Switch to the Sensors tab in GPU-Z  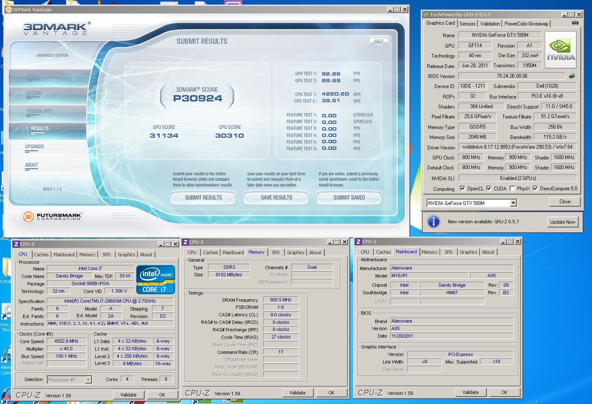468,24
